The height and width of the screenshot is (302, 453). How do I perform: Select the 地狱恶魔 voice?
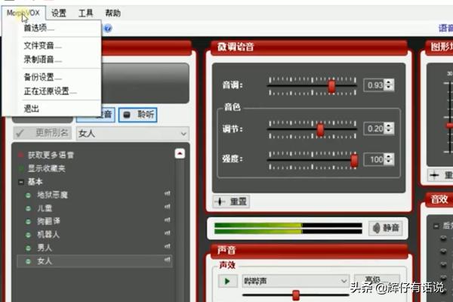(53, 195)
